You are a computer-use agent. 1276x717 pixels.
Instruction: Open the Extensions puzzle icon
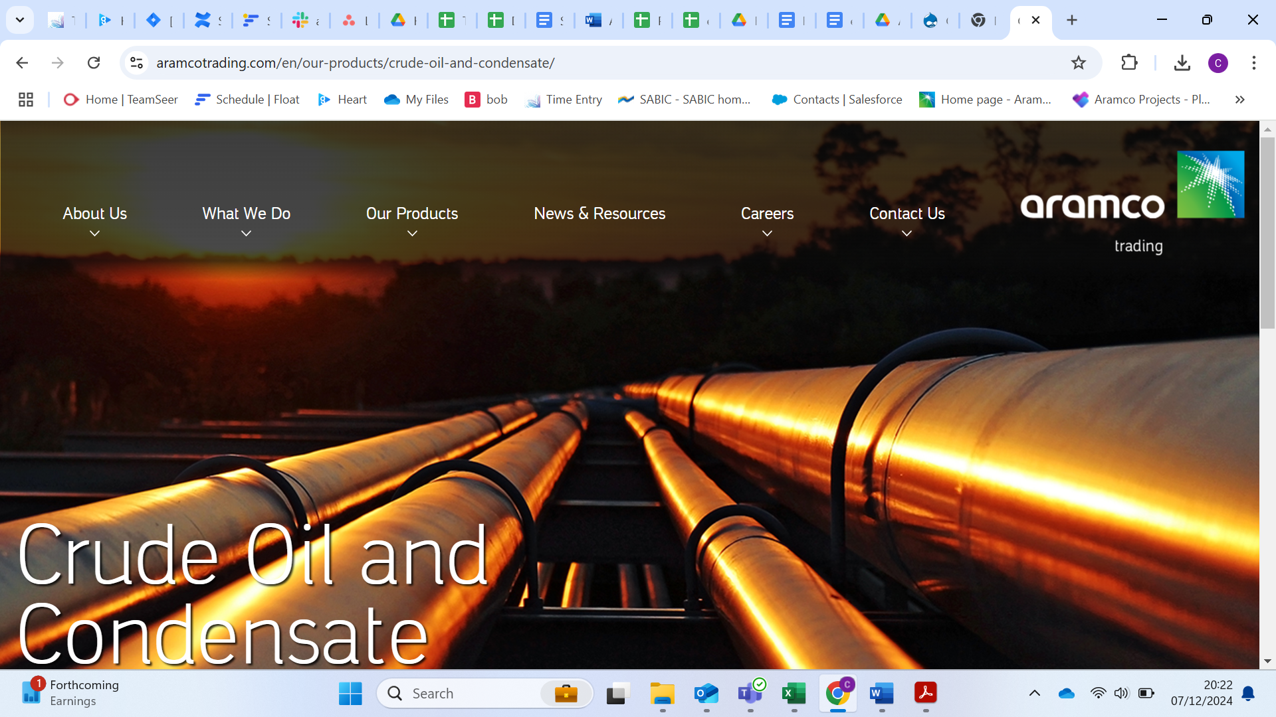tap(1129, 63)
